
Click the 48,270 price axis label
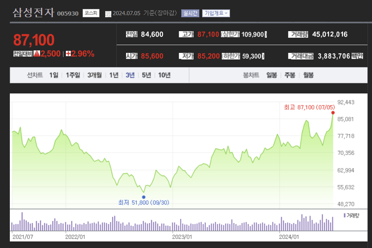click(x=346, y=204)
